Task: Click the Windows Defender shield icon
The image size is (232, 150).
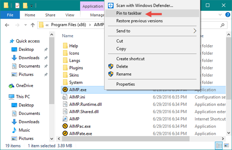Action: tap(111, 5)
